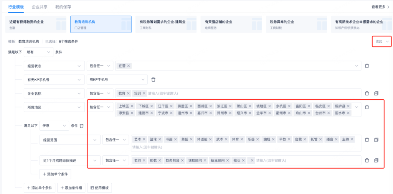The height and width of the screenshot is (194, 393).
Task: Switch to the 我的保存 tab
Action: point(63,7)
